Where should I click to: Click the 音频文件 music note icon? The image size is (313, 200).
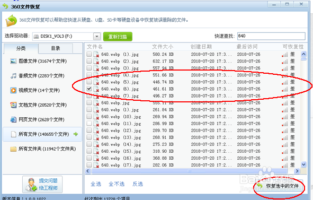click(x=13, y=76)
